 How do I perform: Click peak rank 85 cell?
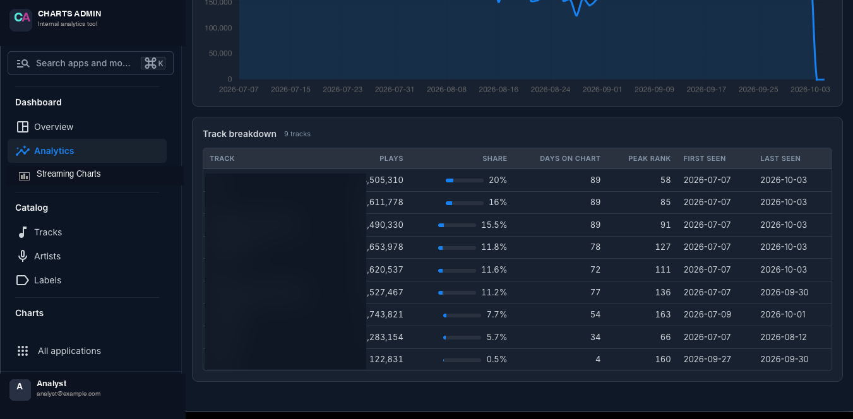[x=665, y=203]
